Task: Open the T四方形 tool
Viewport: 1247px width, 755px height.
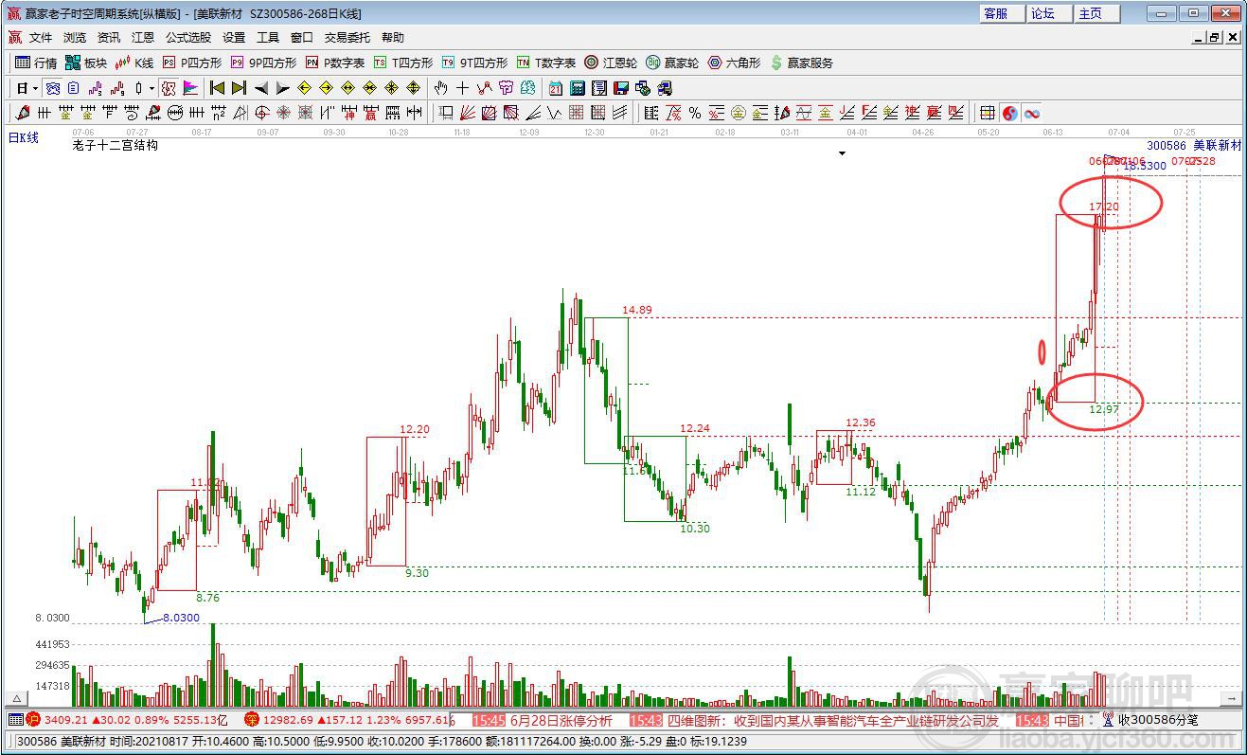Action: (402, 63)
